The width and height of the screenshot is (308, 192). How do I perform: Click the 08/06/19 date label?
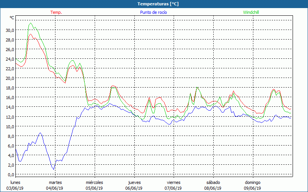point(213,188)
